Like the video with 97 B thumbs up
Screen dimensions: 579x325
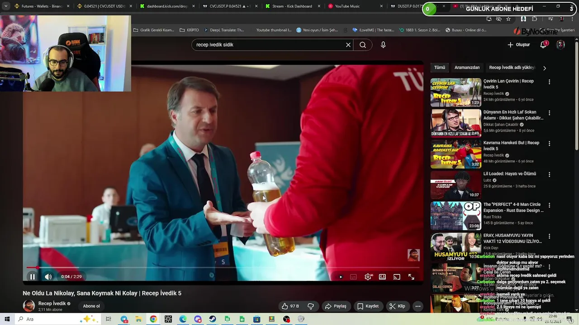coord(290,306)
